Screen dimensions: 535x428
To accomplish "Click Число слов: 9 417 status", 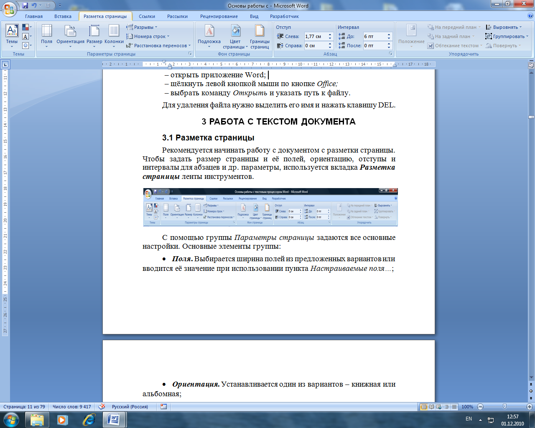I will pyautogui.click(x=71, y=407).
